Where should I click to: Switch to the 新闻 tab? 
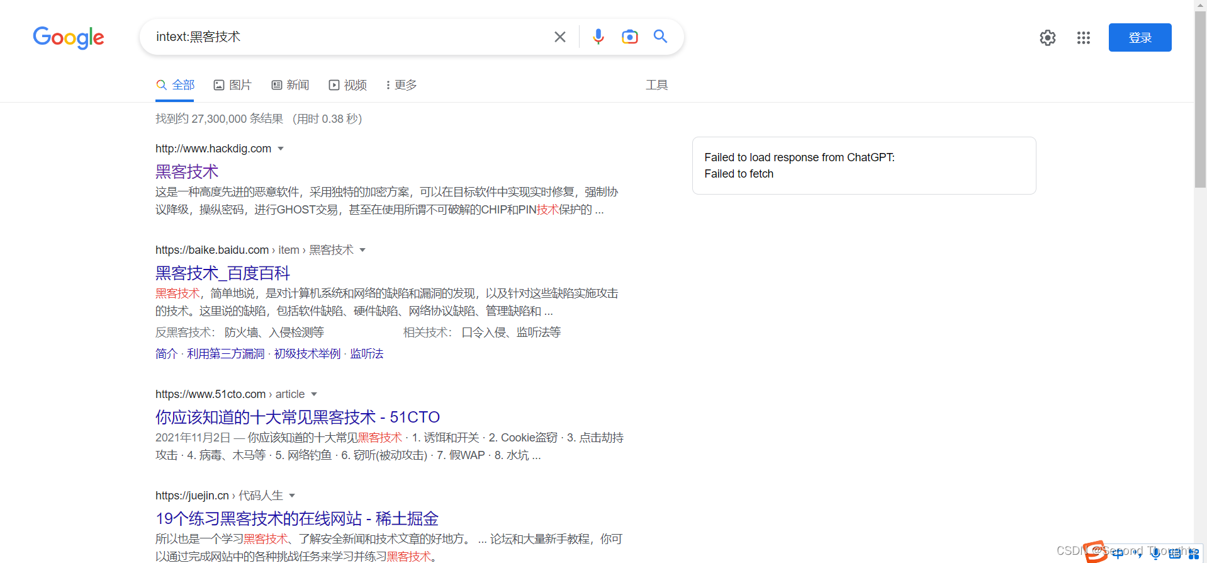point(290,85)
